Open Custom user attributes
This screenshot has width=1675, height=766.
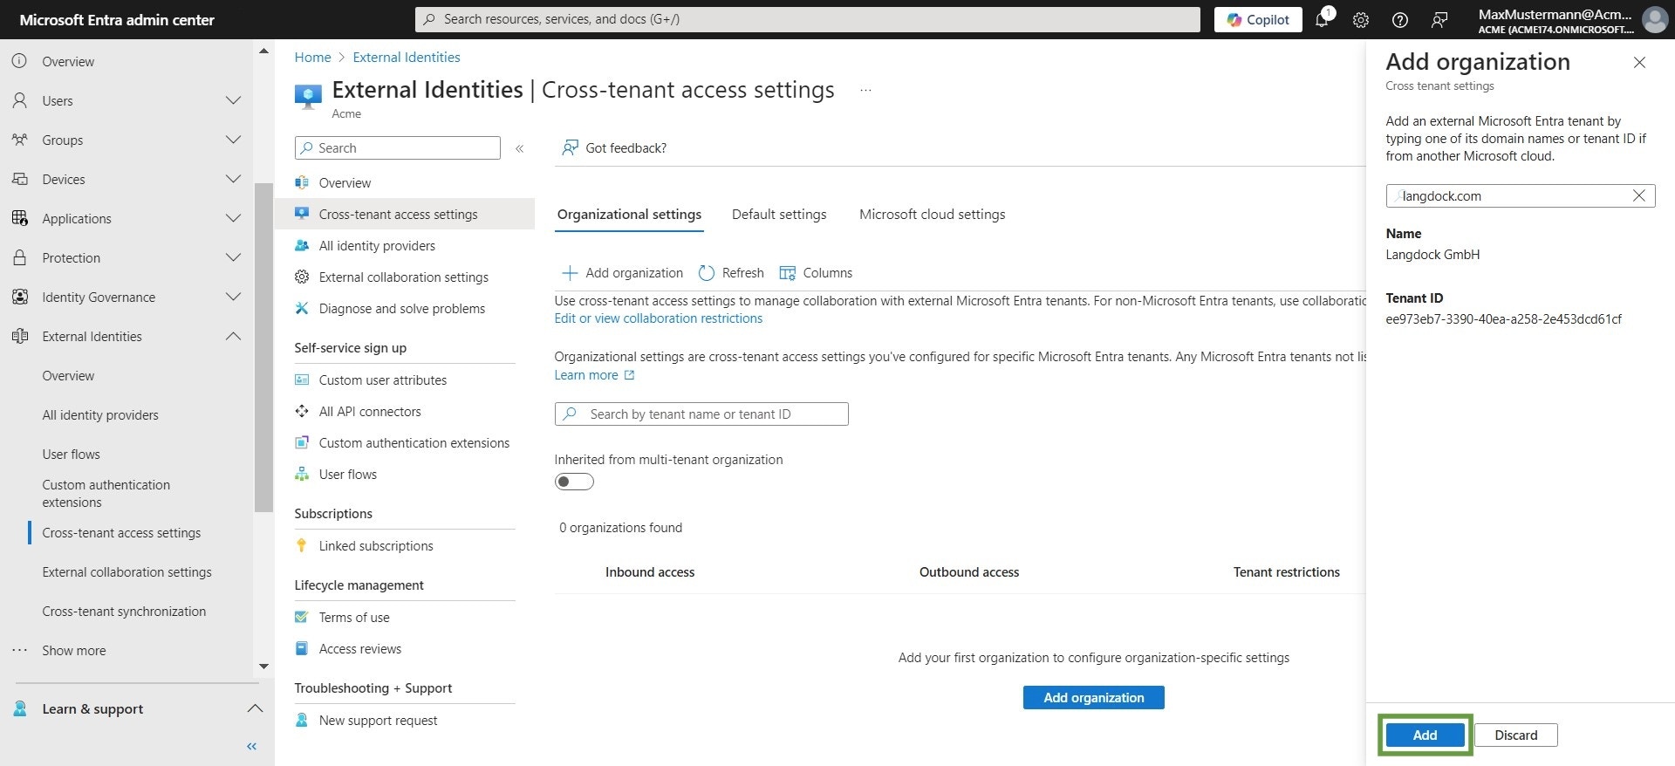click(382, 380)
